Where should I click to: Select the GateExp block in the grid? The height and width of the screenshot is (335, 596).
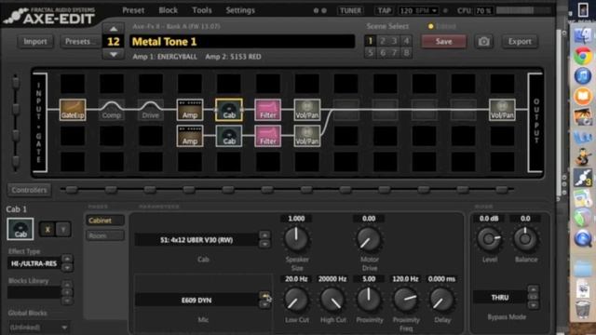tap(73, 110)
